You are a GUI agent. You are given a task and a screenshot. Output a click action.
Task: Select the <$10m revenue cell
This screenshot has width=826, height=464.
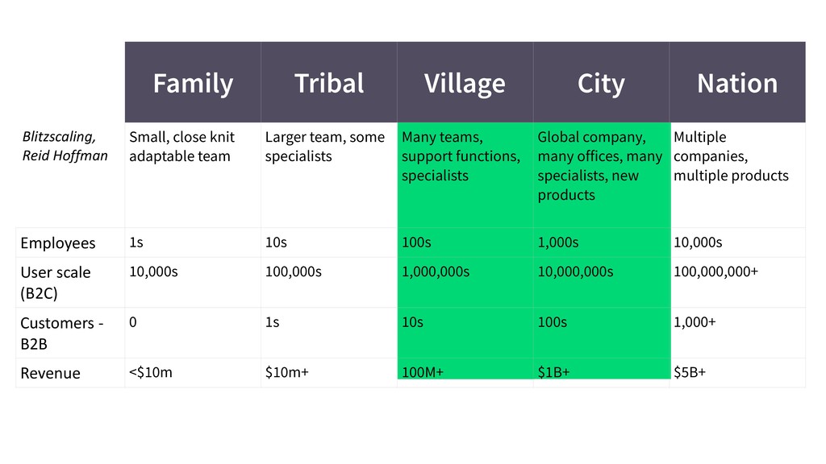193,373
